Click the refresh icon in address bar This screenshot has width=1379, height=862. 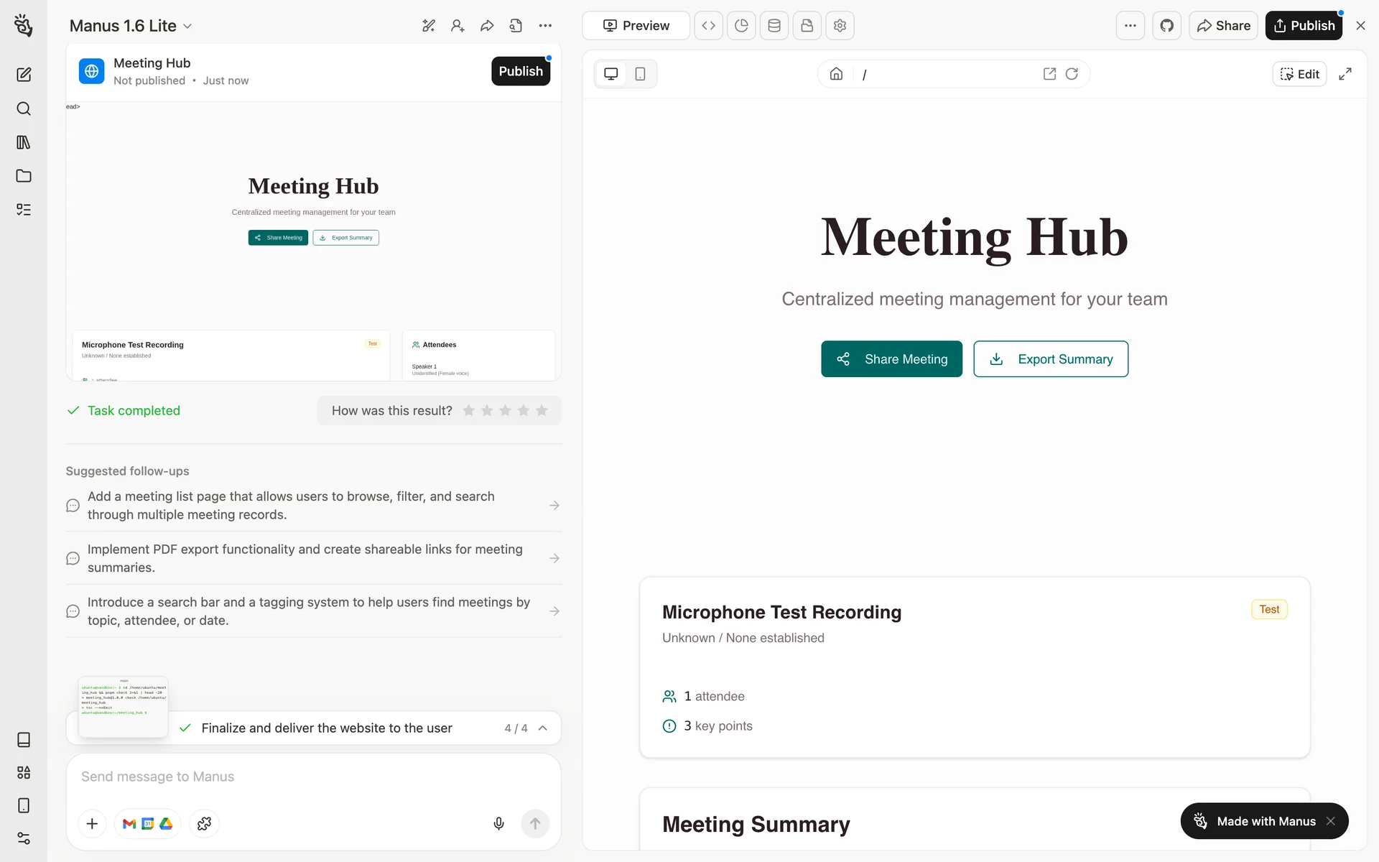point(1072,74)
